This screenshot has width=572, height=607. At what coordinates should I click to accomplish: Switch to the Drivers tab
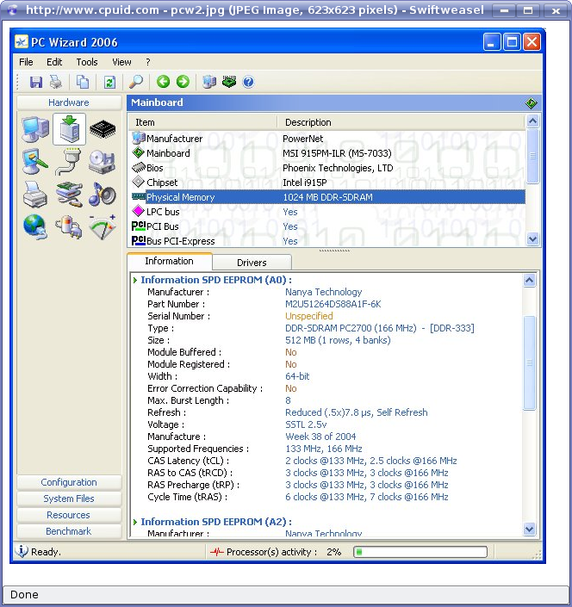click(252, 263)
